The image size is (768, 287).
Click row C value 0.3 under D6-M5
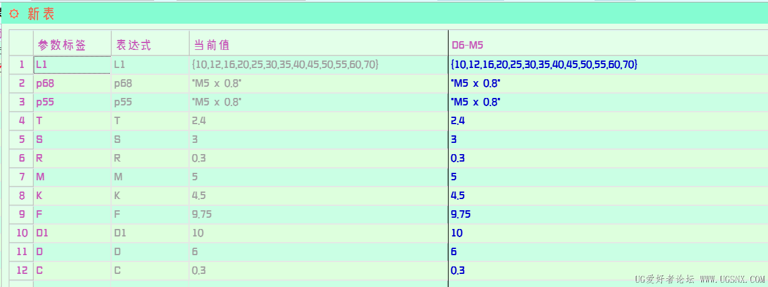click(608, 271)
